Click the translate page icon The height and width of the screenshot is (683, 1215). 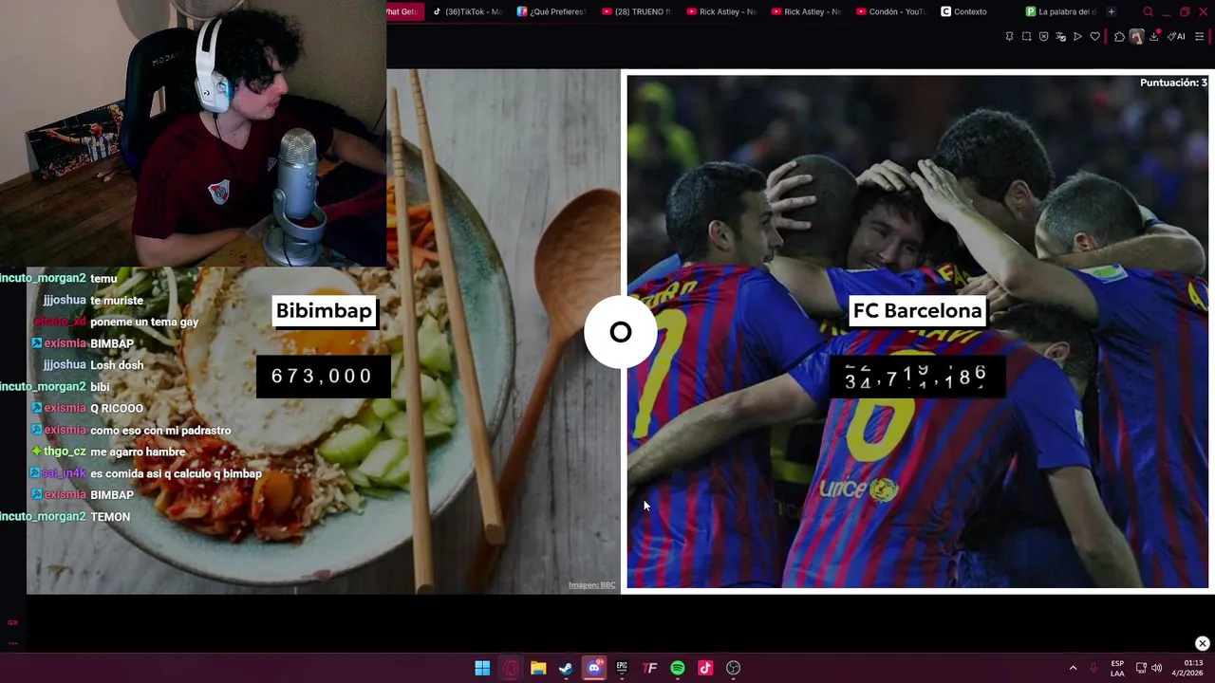[1060, 36]
